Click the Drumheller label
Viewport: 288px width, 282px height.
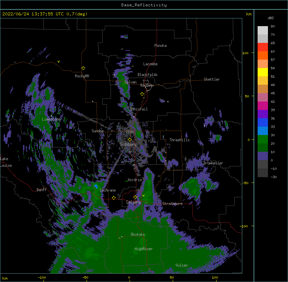click(x=213, y=163)
